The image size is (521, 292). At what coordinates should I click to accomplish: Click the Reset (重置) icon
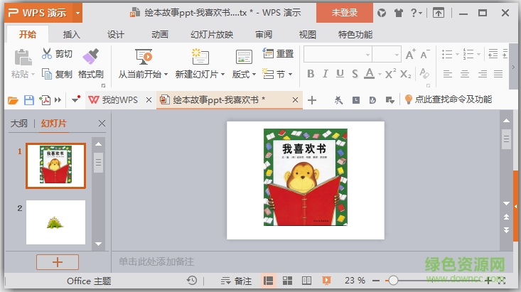point(268,53)
